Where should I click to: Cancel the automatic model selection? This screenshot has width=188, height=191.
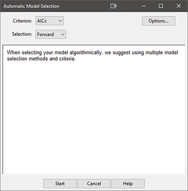[94, 183]
